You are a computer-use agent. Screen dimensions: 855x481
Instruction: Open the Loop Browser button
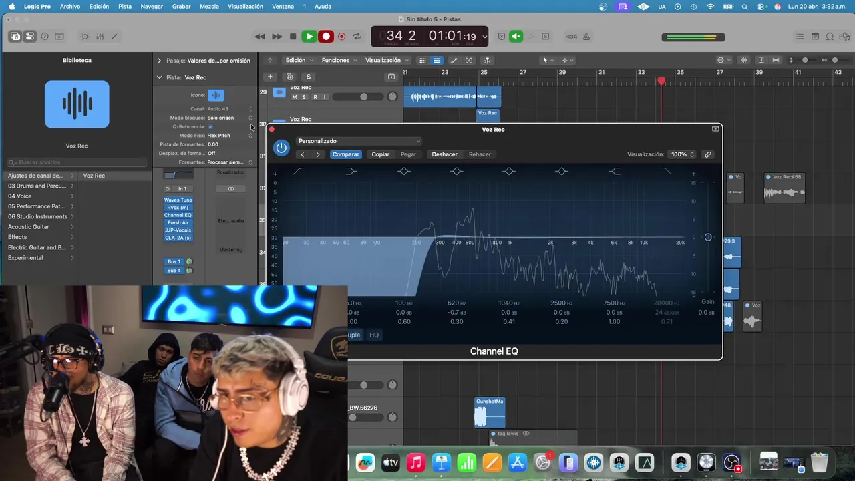point(830,37)
